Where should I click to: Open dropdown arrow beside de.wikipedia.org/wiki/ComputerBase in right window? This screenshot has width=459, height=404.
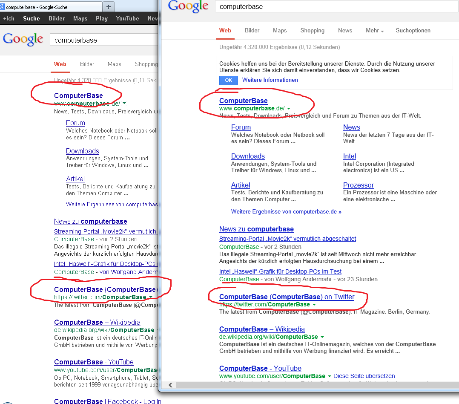(322, 337)
